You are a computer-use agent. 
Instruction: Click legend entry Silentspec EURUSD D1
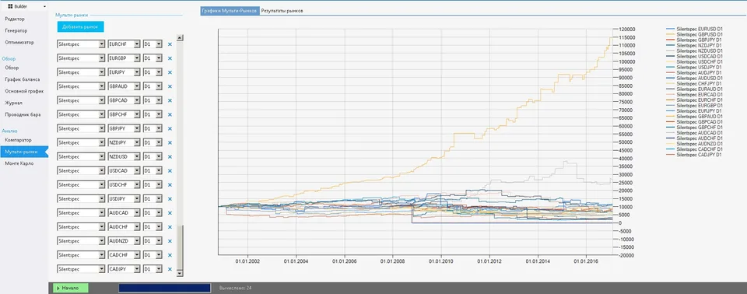click(695, 29)
